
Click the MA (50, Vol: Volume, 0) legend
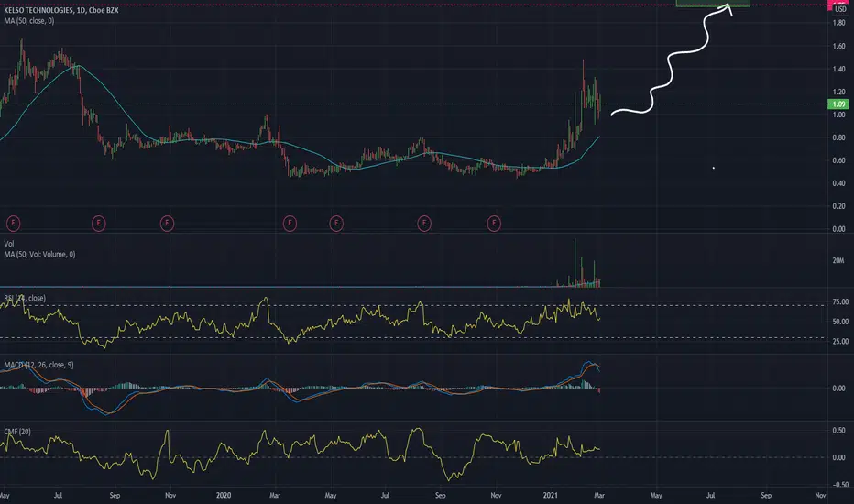39,254
